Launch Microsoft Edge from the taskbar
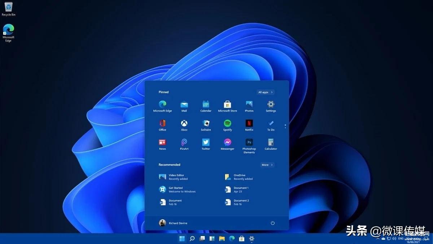Viewport: 433px width, 244px height. tap(232, 239)
